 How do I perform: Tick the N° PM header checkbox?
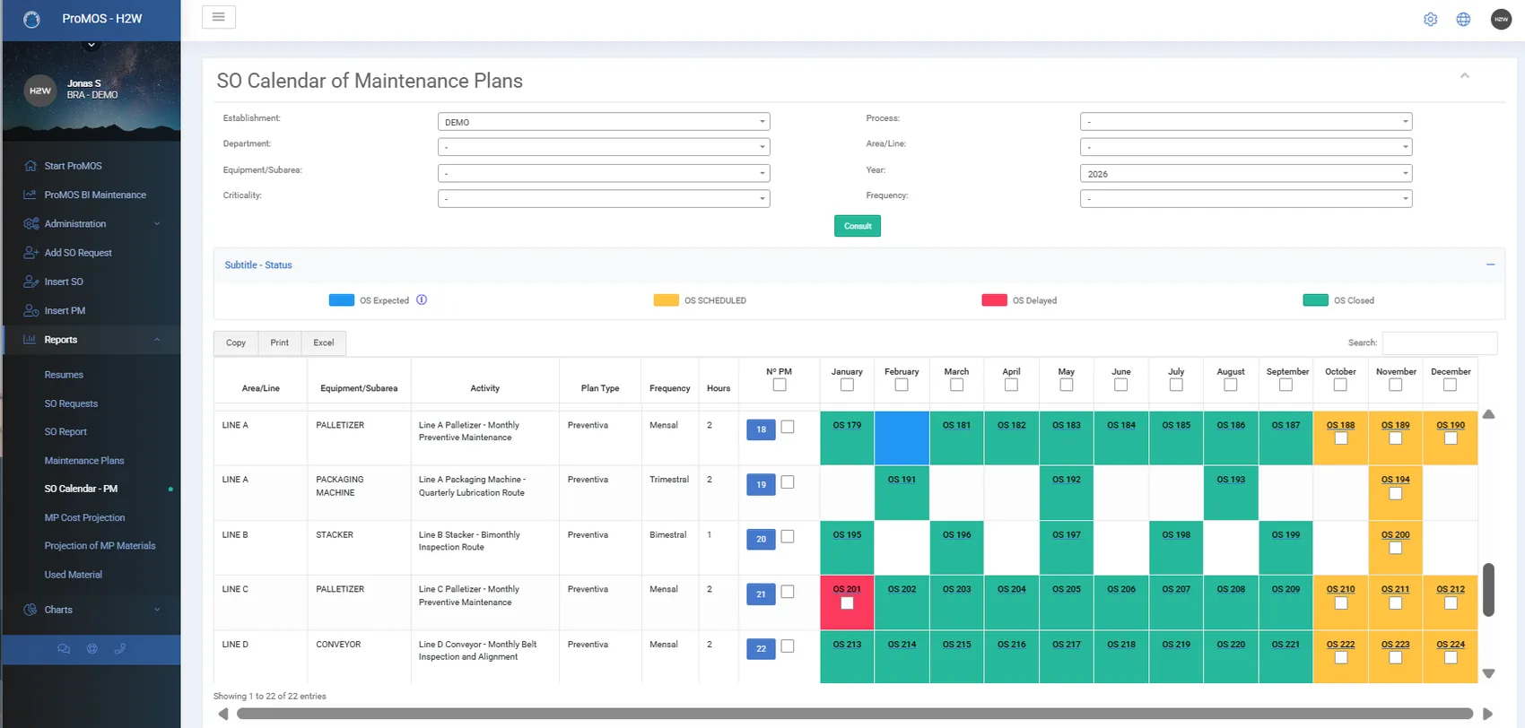[780, 385]
